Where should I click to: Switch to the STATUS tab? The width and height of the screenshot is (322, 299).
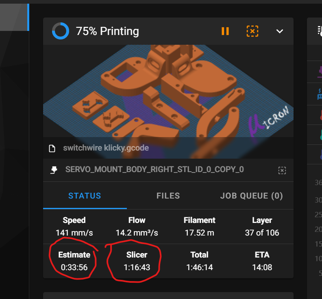(x=85, y=196)
